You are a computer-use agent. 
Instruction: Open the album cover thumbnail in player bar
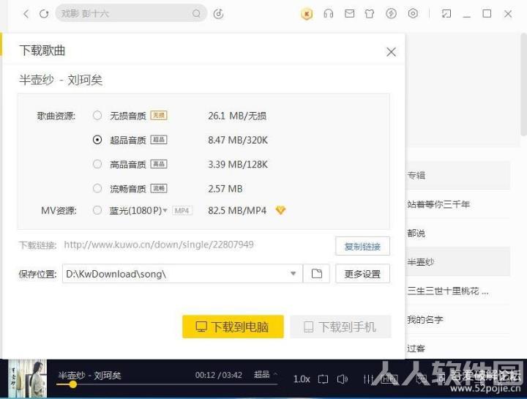tap(28, 379)
